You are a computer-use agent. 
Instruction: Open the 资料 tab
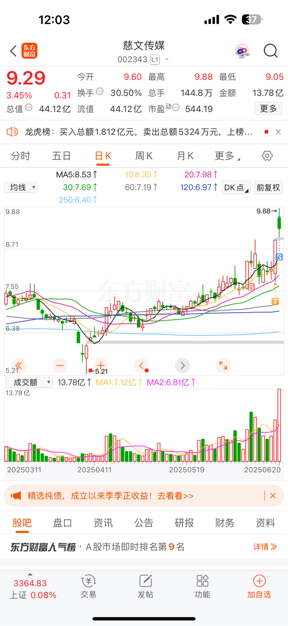click(265, 523)
